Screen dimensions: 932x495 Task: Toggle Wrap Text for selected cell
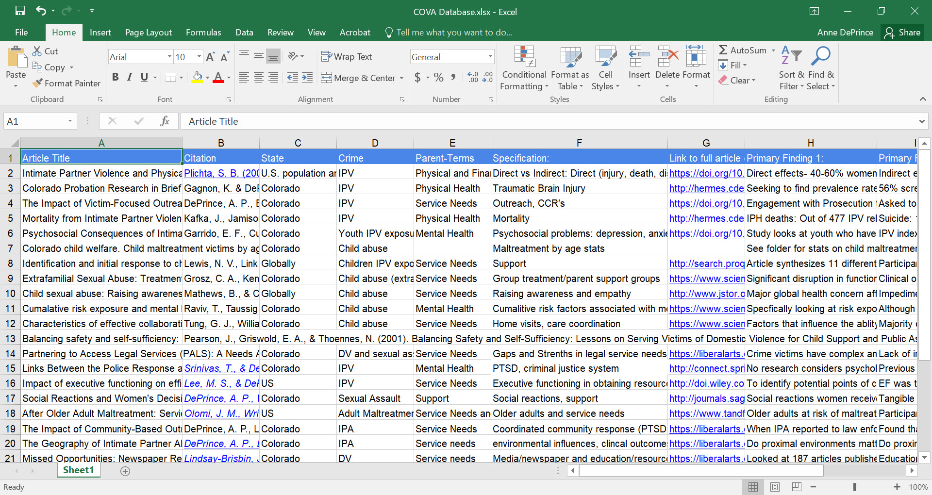point(347,57)
